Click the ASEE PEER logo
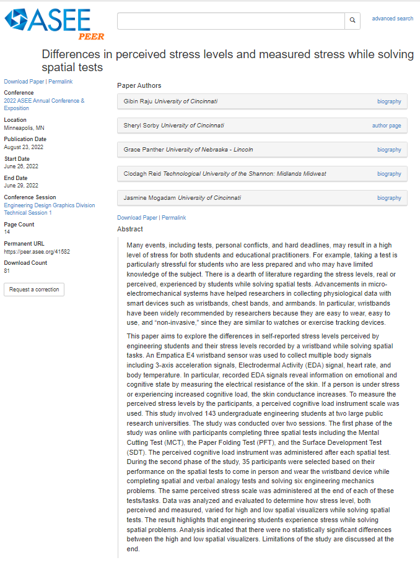Screen dimensions: 420x576 click(x=55, y=24)
